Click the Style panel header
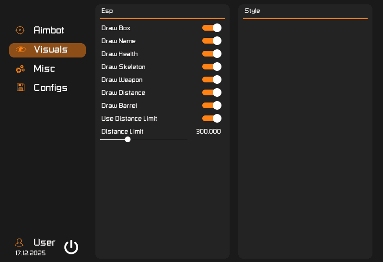 click(252, 11)
